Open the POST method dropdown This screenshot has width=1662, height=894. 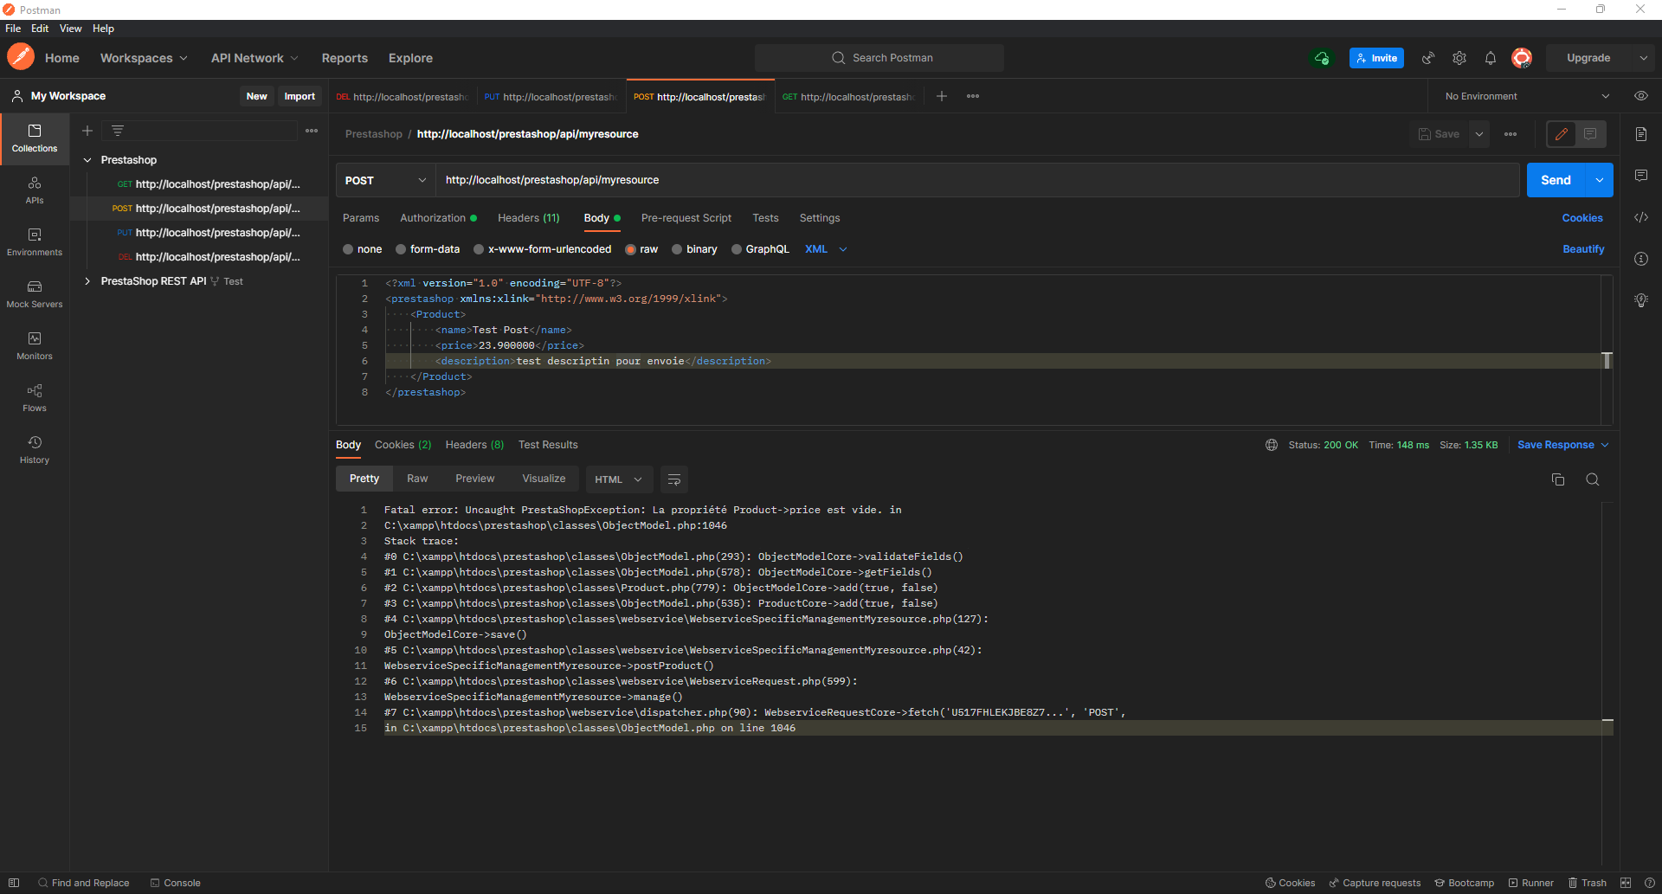pyautogui.click(x=385, y=180)
